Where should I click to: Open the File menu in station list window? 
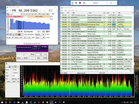[x=62, y=10]
